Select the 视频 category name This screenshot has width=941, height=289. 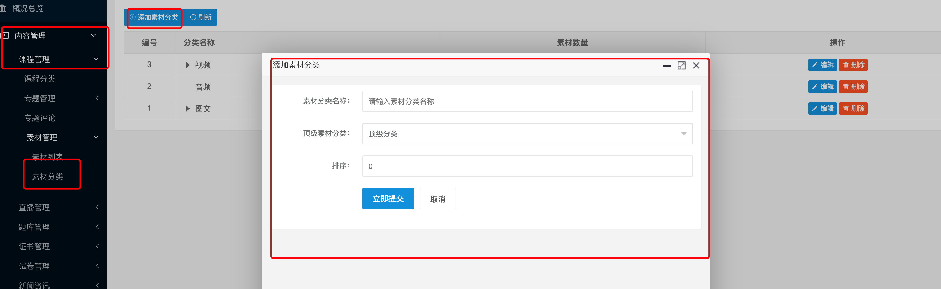click(203, 65)
